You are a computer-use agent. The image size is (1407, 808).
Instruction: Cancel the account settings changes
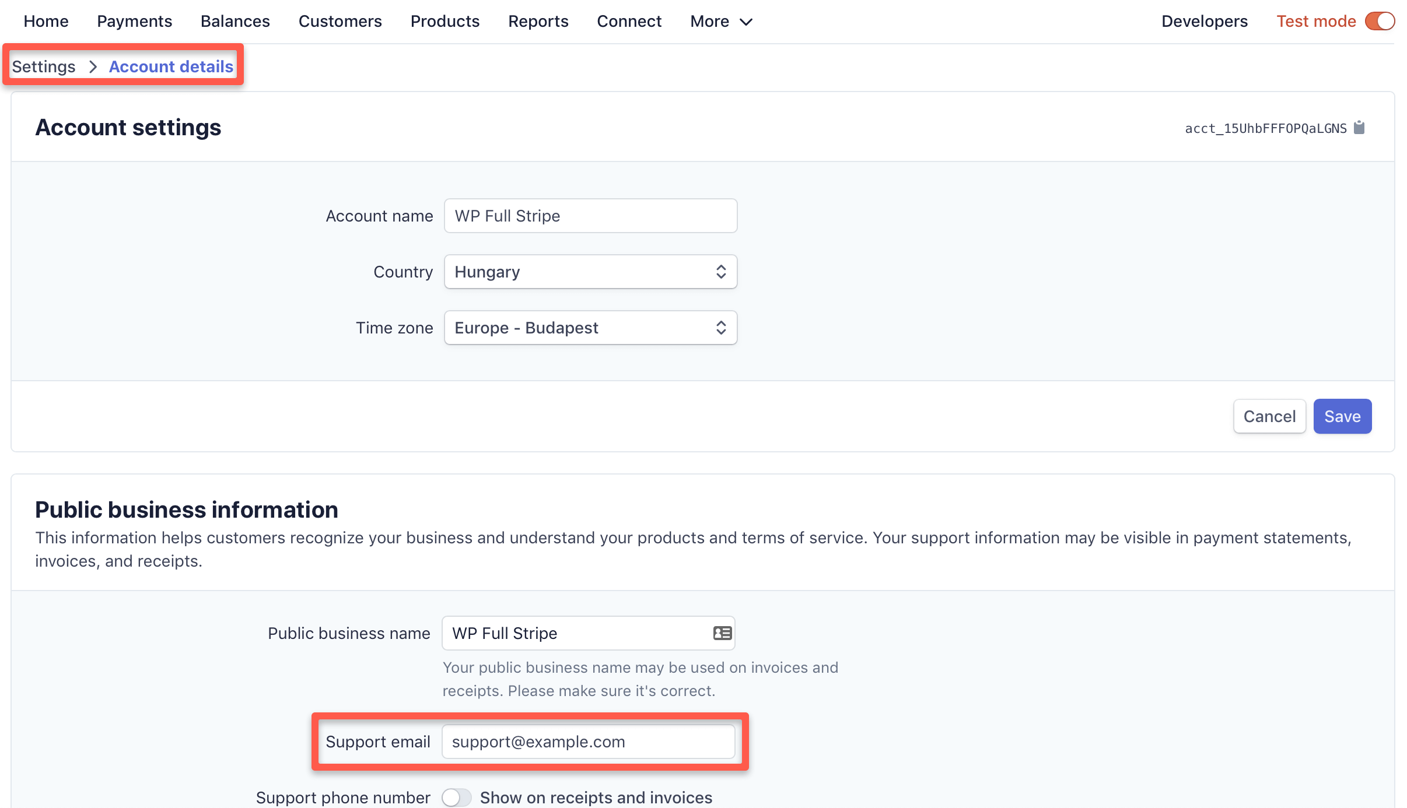coord(1269,416)
